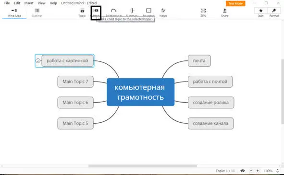
Task: Select the Main Topic 7 node
Action: click(75, 82)
